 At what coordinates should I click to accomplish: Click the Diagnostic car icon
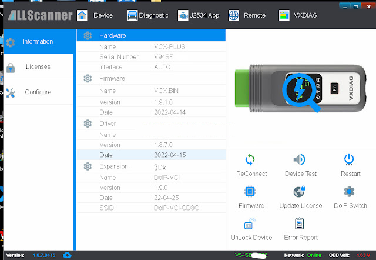click(x=132, y=15)
